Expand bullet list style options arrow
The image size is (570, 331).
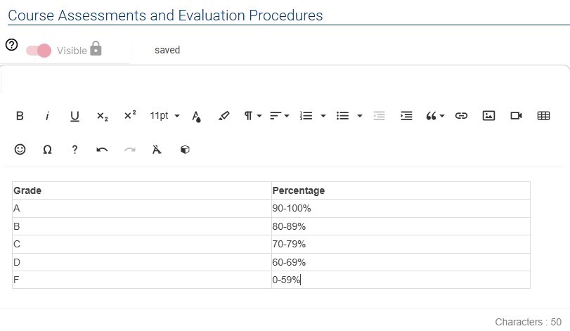360,116
